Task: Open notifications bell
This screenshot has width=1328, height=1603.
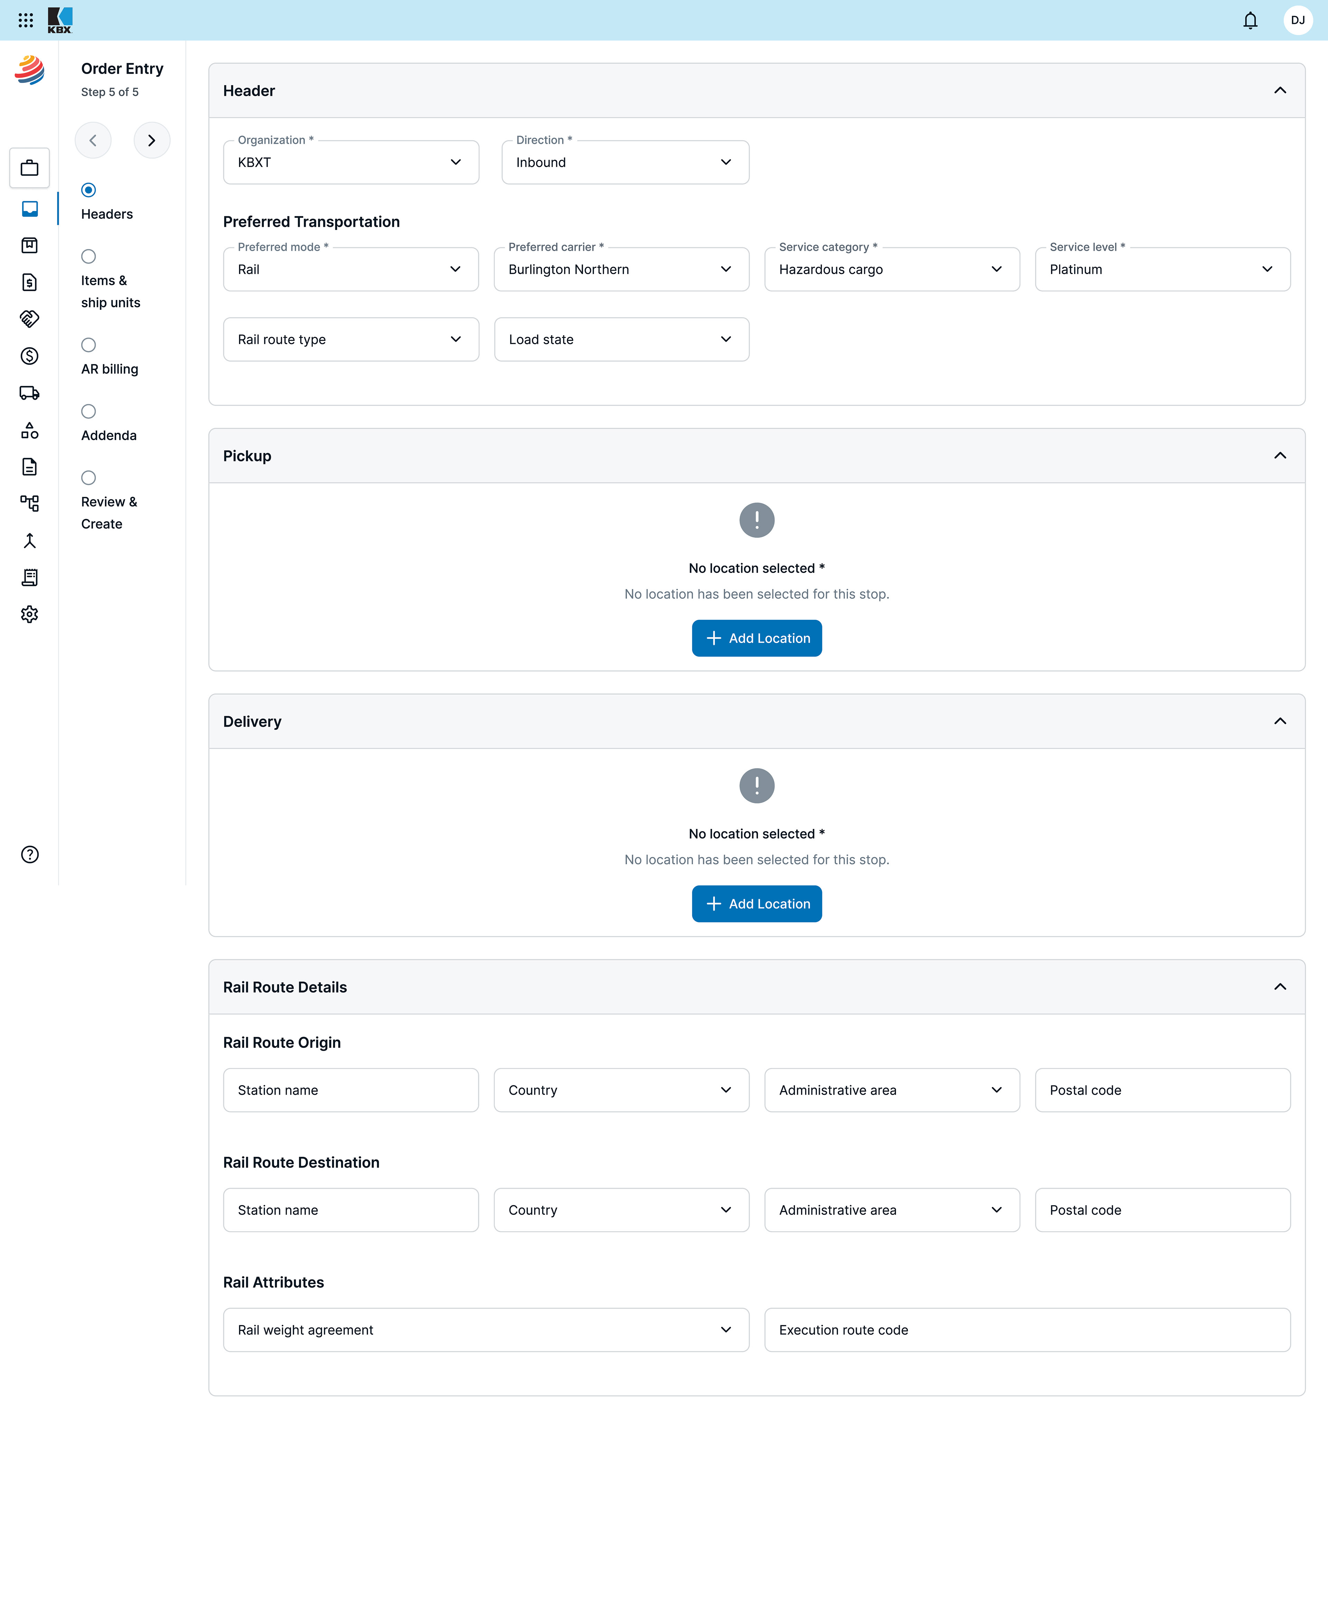Action: (x=1250, y=21)
